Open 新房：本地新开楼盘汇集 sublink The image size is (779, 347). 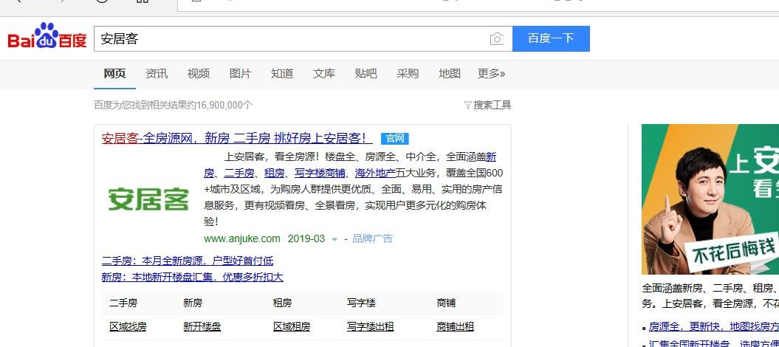click(x=192, y=277)
